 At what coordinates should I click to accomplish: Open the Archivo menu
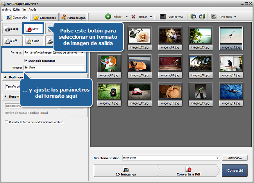(7, 9)
